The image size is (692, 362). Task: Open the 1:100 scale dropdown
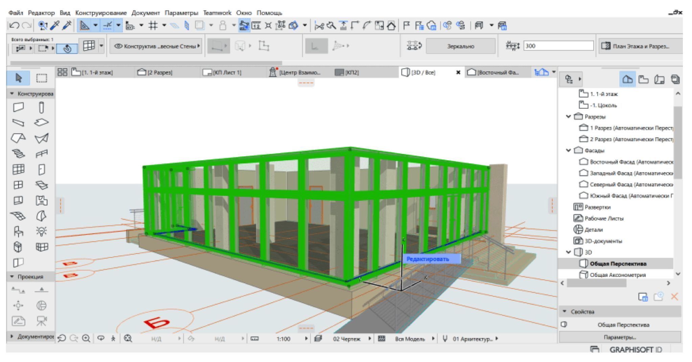[x=283, y=339]
